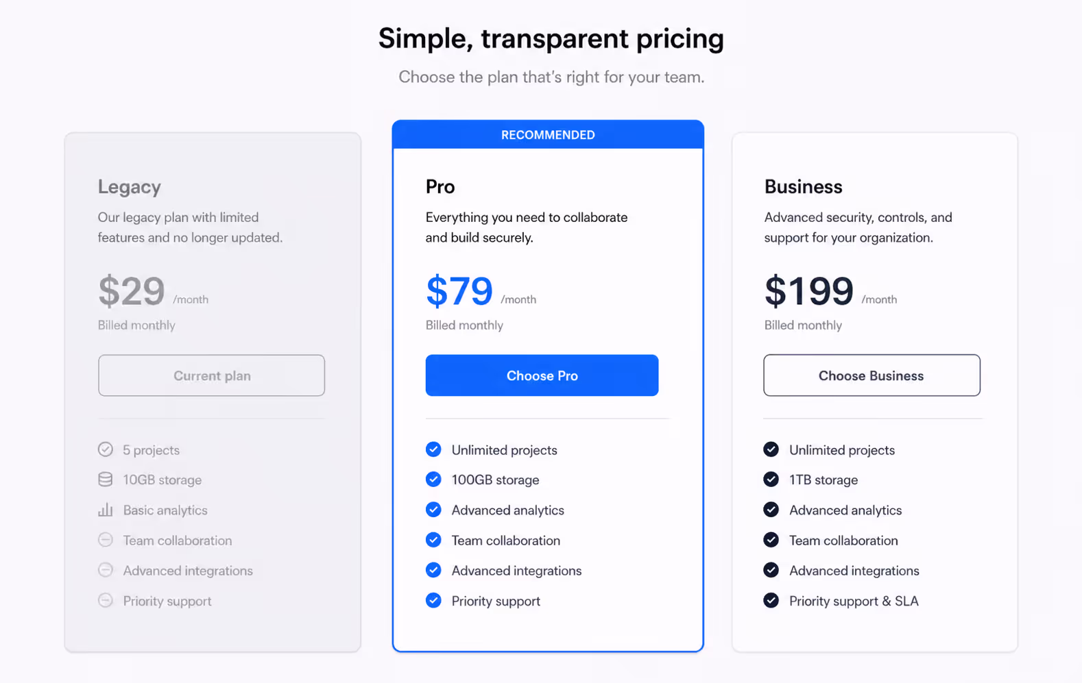
Task: Click the Current plan button in Legacy
Action: click(x=211, y=375)
